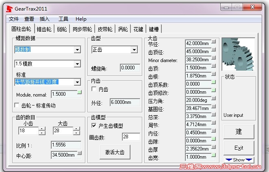
Task: Increase 大齿 tooth count with up arrow
Action: pos(76,129)
